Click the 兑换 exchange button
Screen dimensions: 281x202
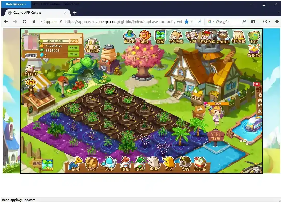coord(74,48)
